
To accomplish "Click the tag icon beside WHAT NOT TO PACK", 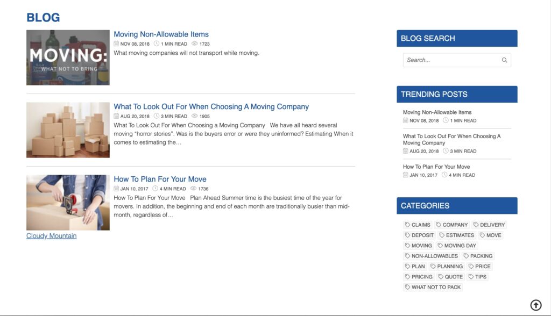I will coord(407,288).
